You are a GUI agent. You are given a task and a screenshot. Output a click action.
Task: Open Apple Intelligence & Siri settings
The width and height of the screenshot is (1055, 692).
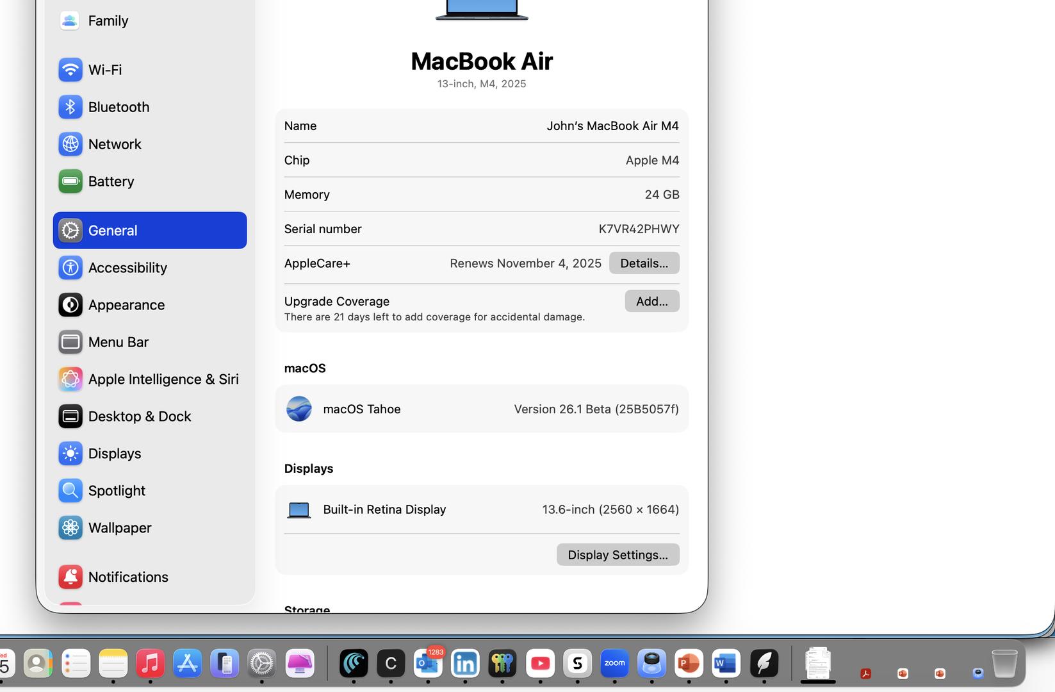[x=163, y=379]
